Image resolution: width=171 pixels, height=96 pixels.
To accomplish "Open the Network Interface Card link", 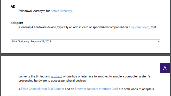I will click(102, 89).
